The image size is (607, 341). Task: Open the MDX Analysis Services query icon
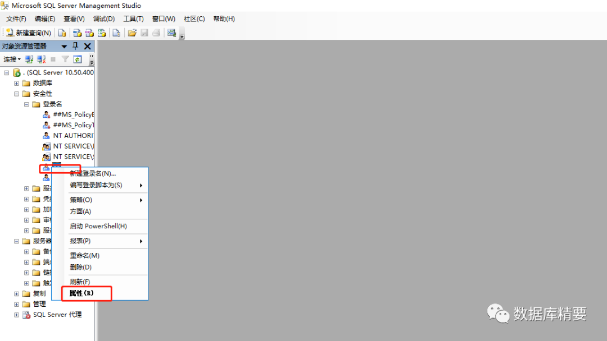point(78,33)
